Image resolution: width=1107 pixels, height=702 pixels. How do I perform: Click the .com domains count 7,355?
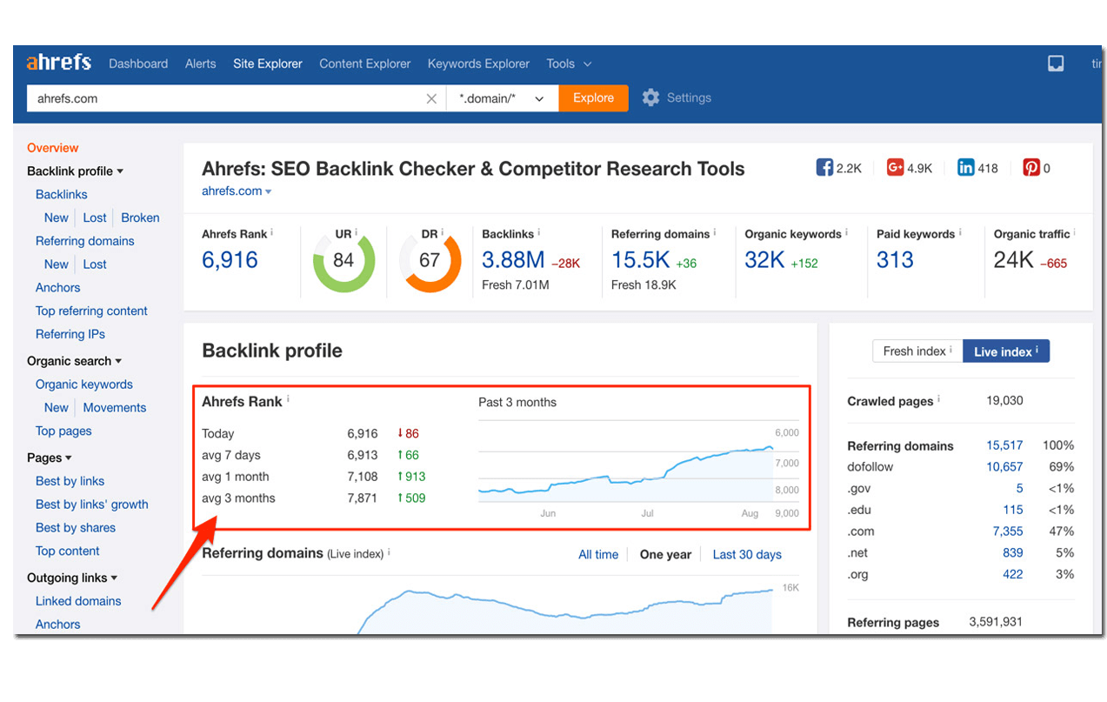pyautogui.click(x=1008, y=532)
